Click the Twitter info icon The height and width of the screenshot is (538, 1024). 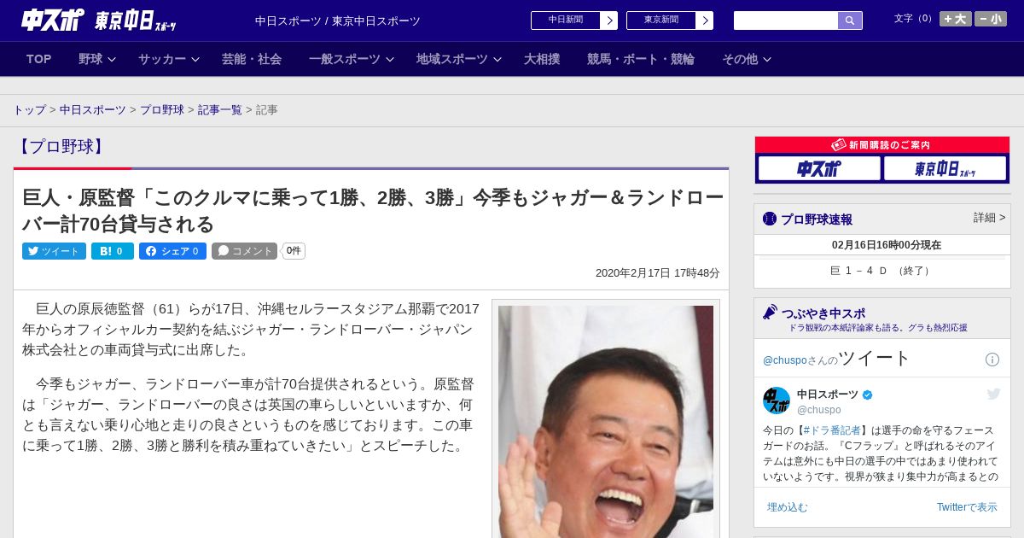[x=992, y=360]
